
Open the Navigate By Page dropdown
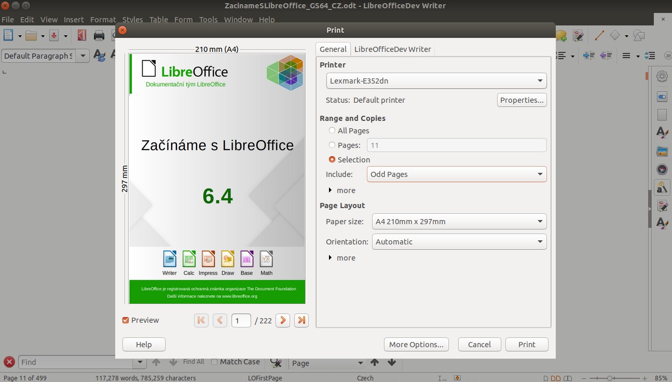tap(327, 363)
